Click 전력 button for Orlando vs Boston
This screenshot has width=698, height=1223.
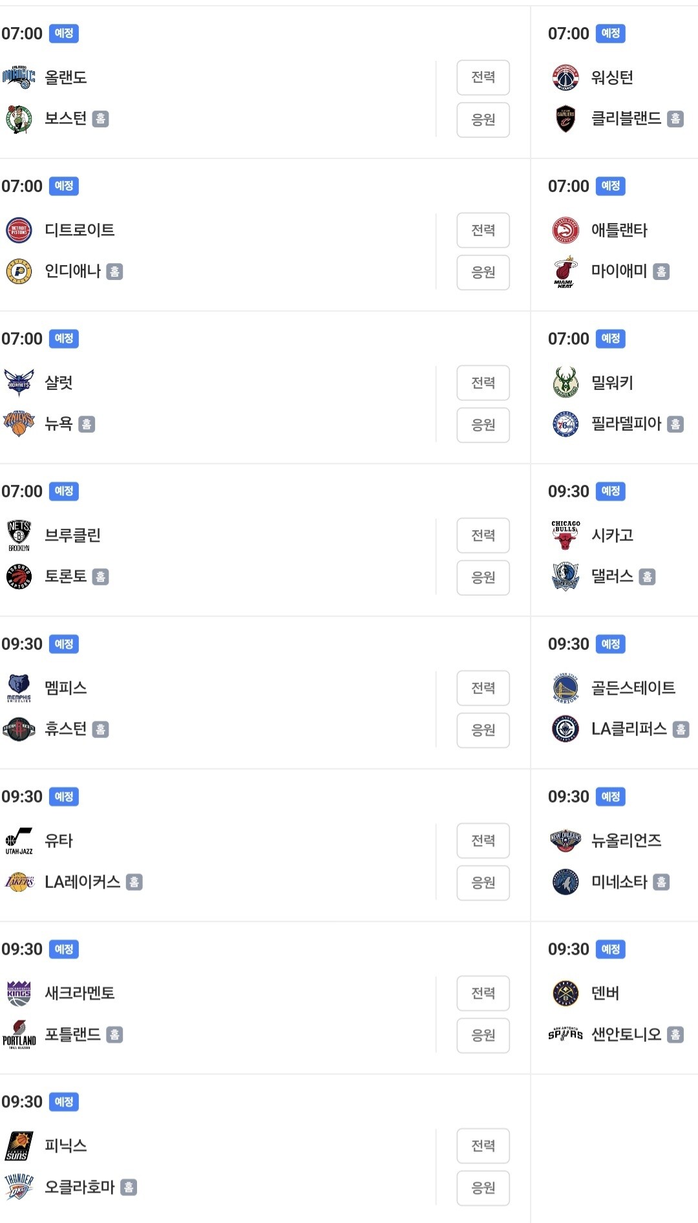(483, 78)
